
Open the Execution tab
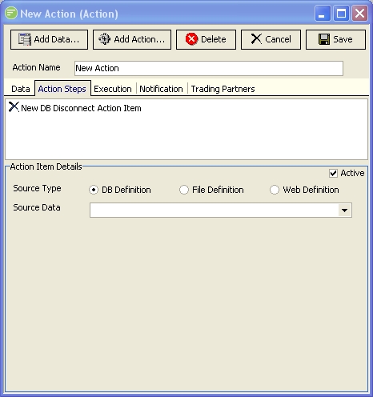point(113,89)
